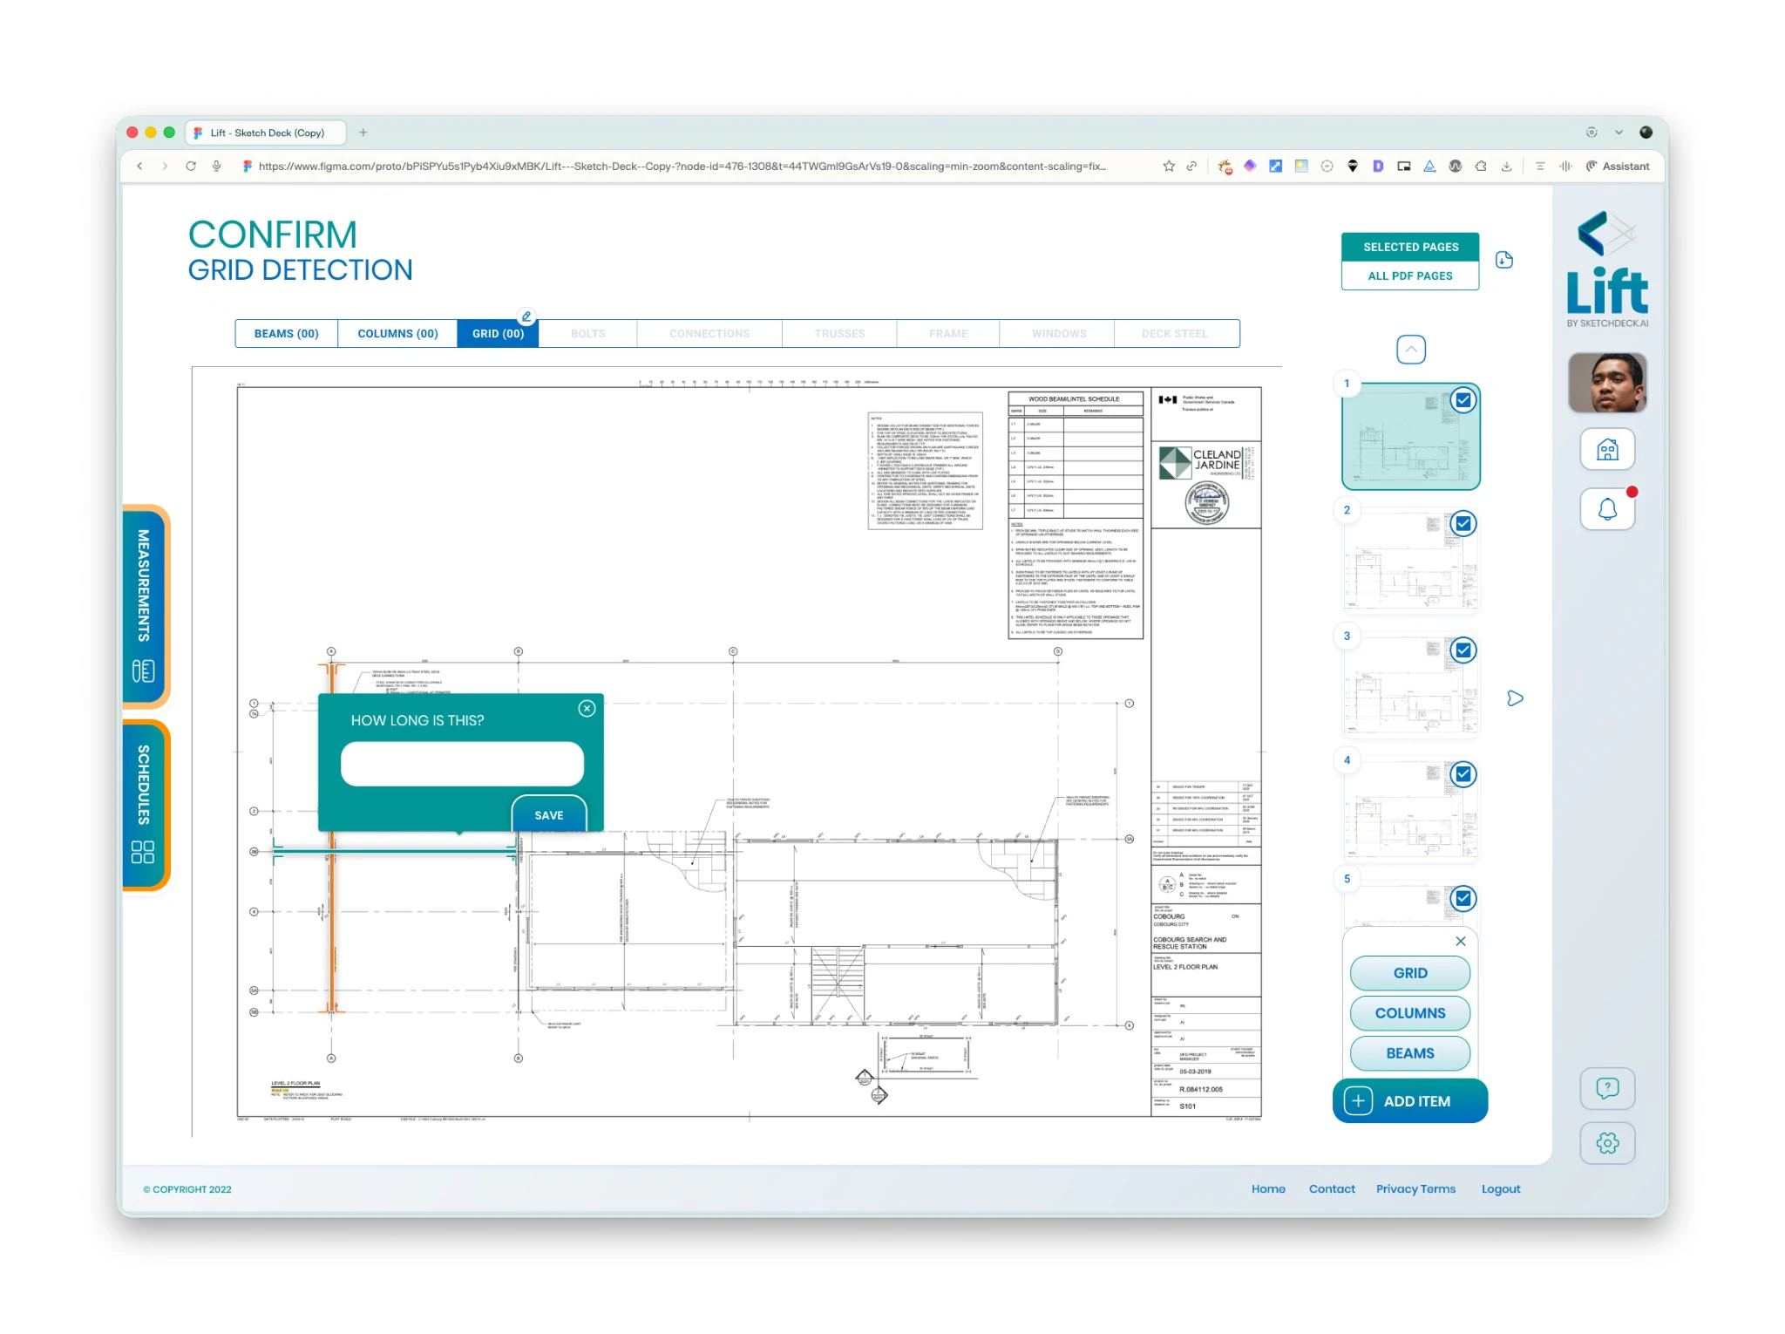Click the Logout footer link
The height and width of the screenshot is (1334, 1785).
coord(1500,1188)
